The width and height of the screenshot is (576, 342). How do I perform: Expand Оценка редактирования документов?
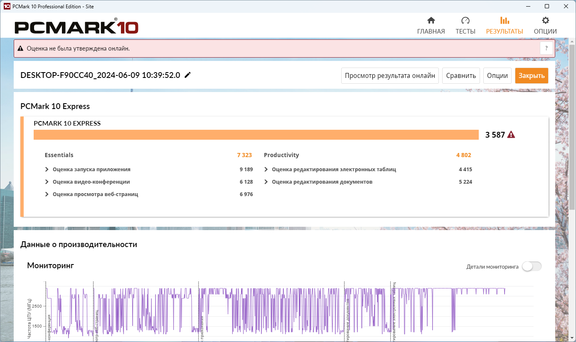266,182
